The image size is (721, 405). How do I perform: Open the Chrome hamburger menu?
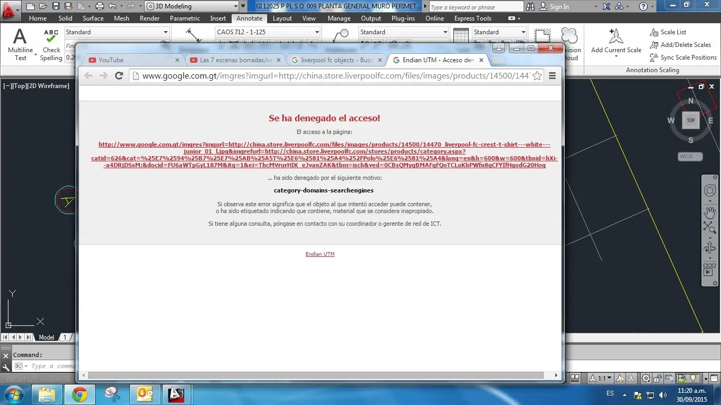(x=553, y=76)
